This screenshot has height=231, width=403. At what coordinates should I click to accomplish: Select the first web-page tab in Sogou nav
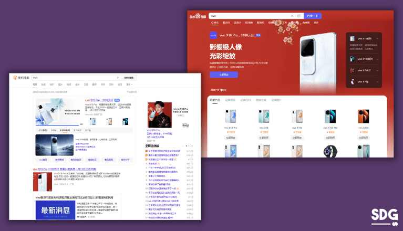click(x=35, y=85)
